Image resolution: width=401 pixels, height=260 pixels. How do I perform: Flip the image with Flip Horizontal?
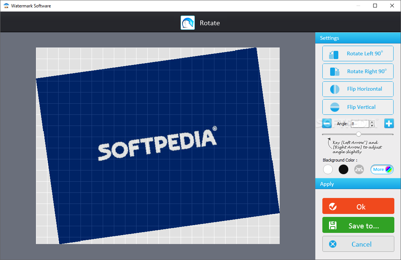tap(358, 89)
